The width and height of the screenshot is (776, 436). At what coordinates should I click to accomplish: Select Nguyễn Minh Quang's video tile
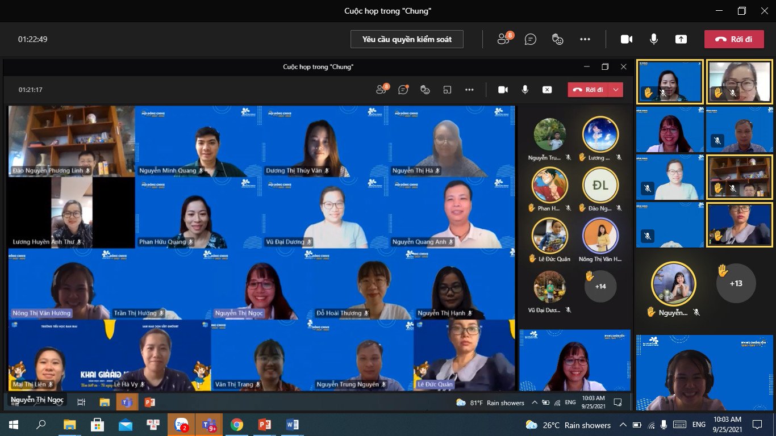[x=198, y=141]
